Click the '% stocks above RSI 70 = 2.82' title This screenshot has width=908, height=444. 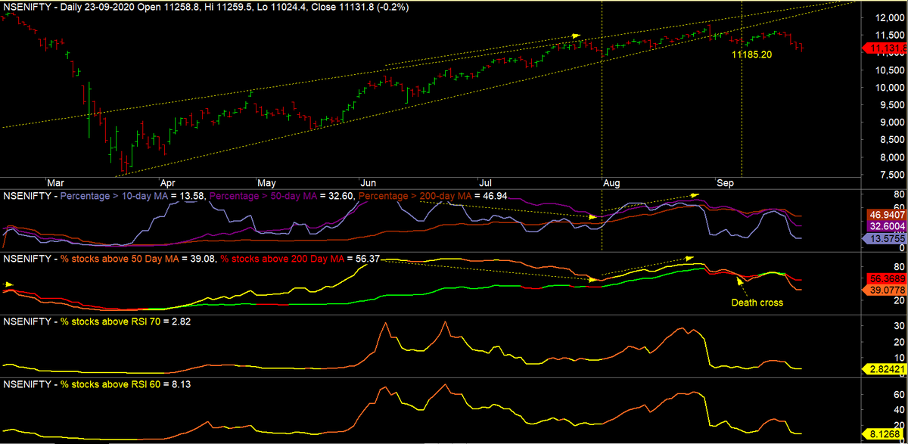[126, 322]
